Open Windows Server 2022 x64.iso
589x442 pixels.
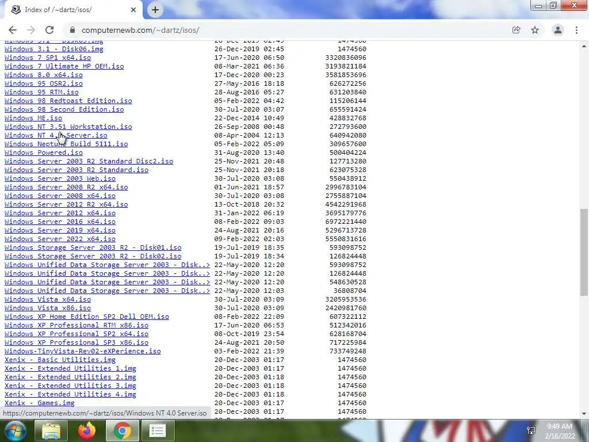tap(60, 239)
